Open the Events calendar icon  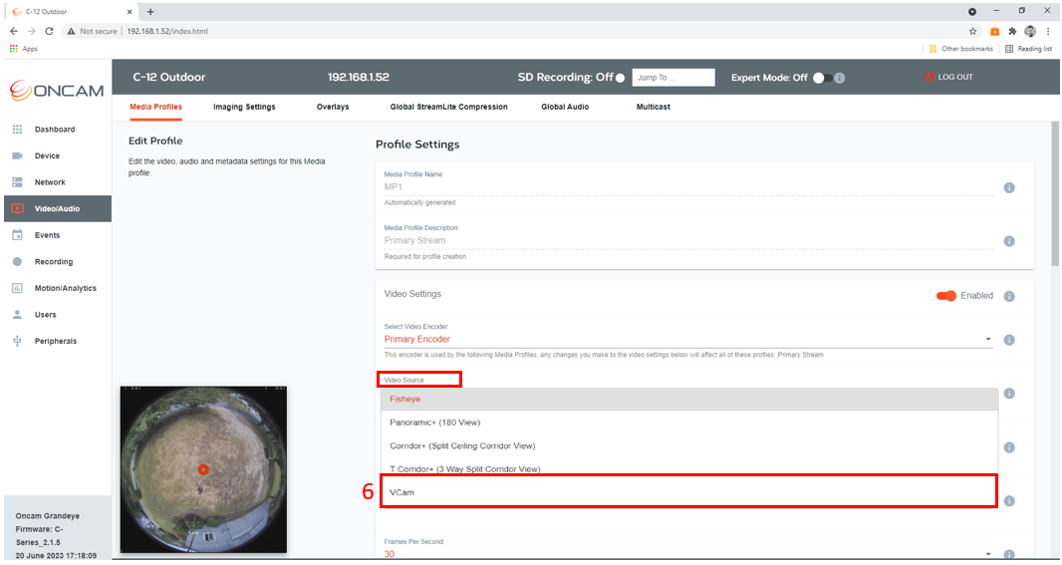click(18, 235)
